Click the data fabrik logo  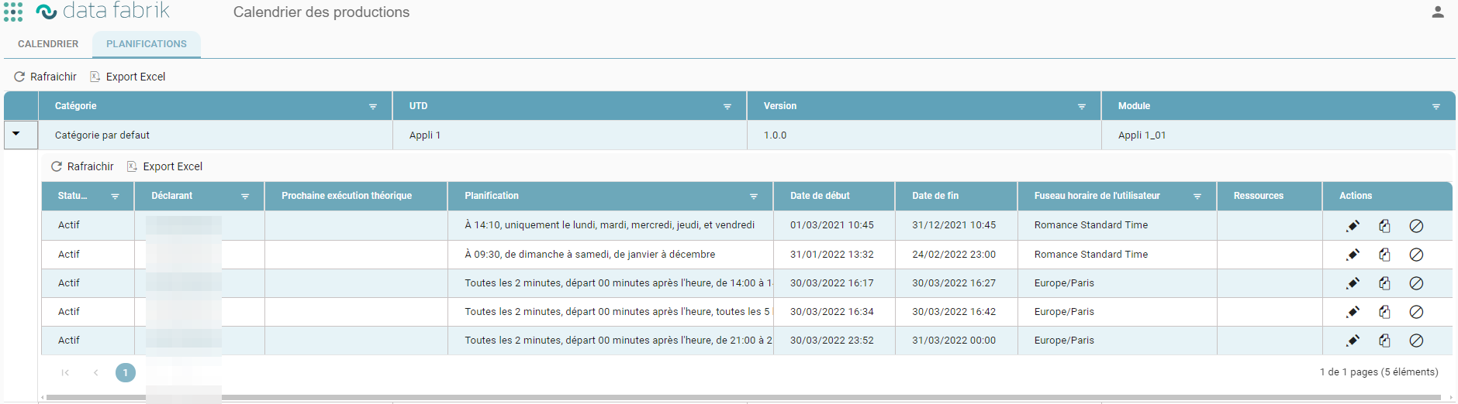103,11
